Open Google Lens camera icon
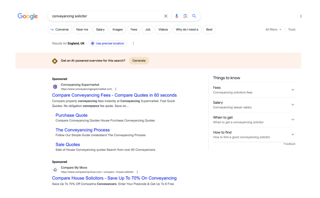The height and width of the screenshot is (198, 320). (186, 16)
